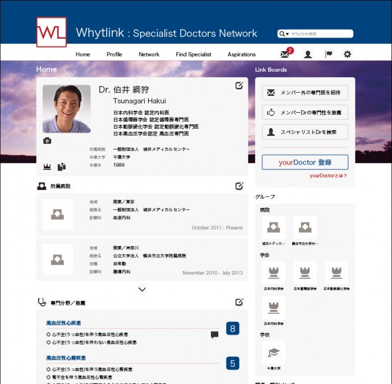Screen dimensions: 392x384
Task: Go to Find Specialist menu
Action: point(193,54)
